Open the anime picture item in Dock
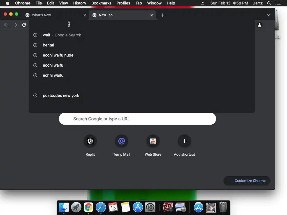 tap(211, 207)
